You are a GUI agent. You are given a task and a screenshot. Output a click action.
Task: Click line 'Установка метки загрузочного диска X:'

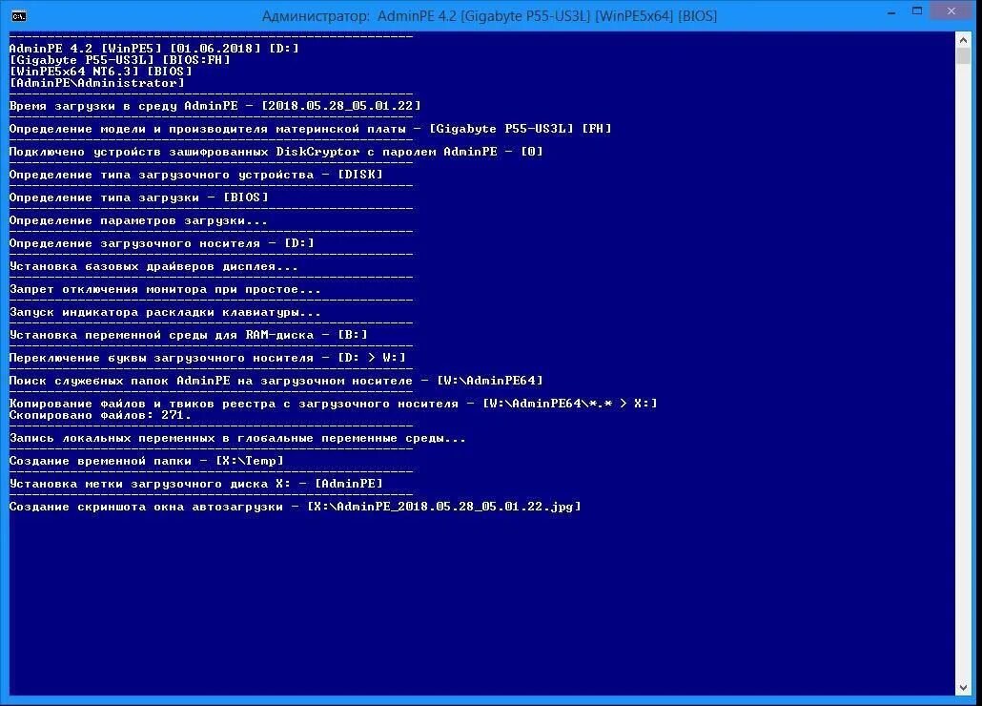tap(195, 484)
